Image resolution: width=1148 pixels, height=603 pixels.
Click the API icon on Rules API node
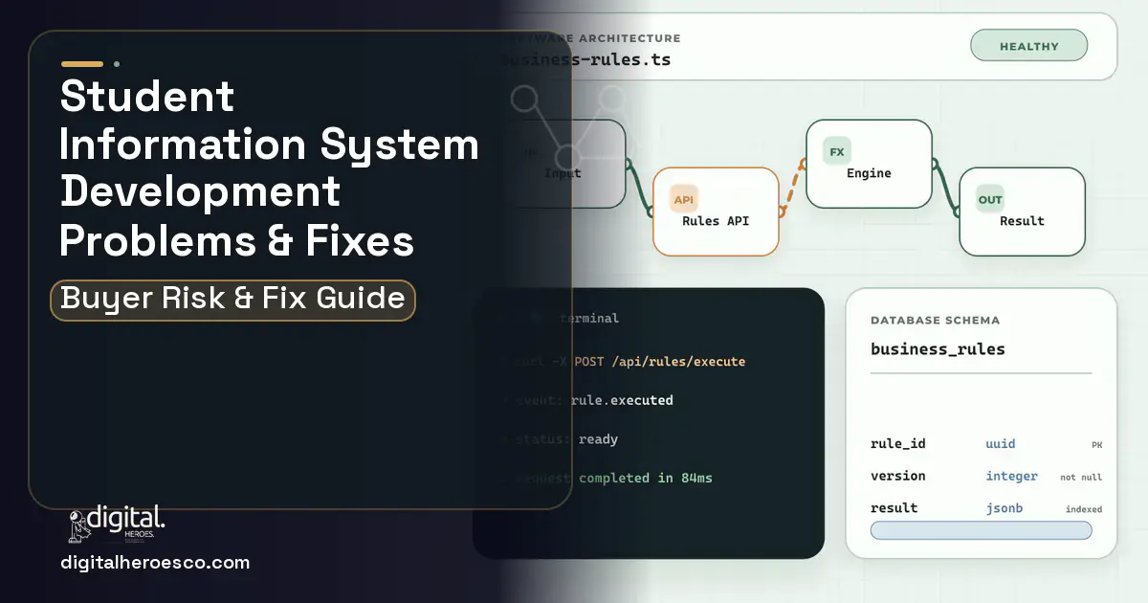pos(684,199)
